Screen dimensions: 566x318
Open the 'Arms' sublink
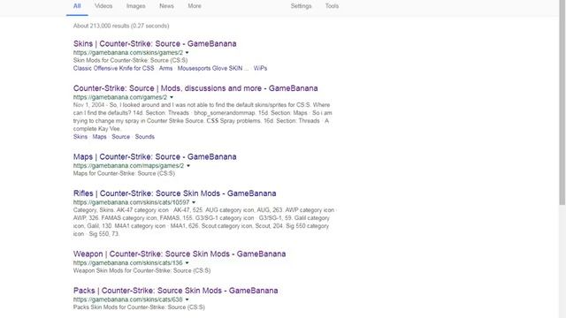pos(165,68)
